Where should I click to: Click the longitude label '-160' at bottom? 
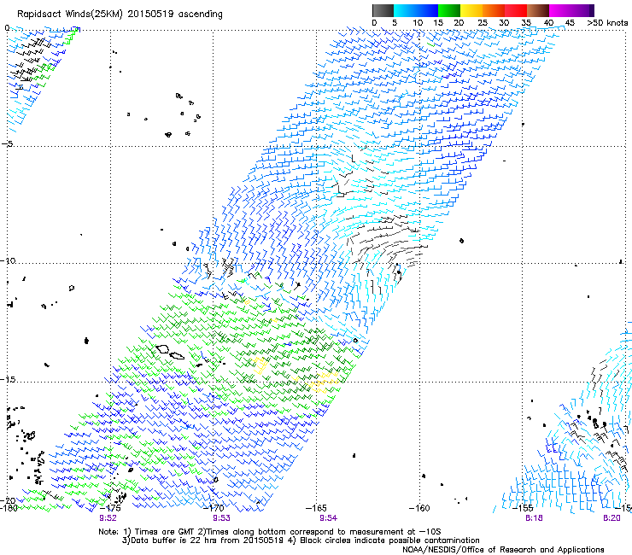[x=419, y=508]
